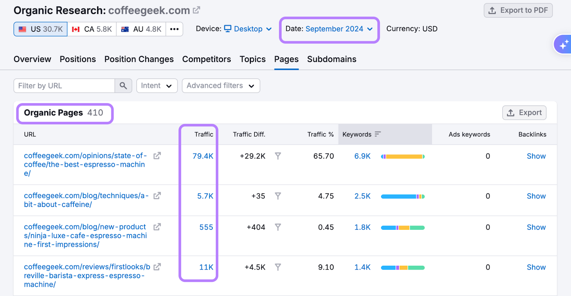Go to the Competitors tab
This screenshot has height=296, width=571.
(206, 59)
